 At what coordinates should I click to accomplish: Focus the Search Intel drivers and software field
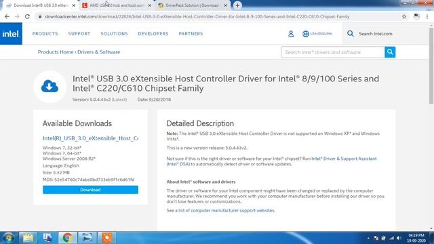coord(333,52)
